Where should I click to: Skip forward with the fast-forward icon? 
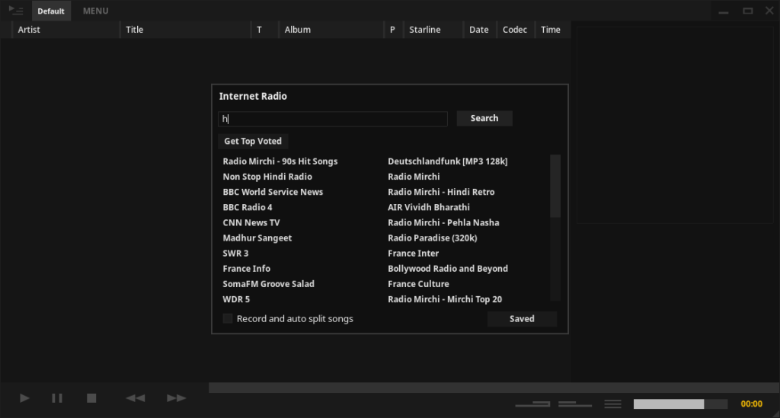176,398
